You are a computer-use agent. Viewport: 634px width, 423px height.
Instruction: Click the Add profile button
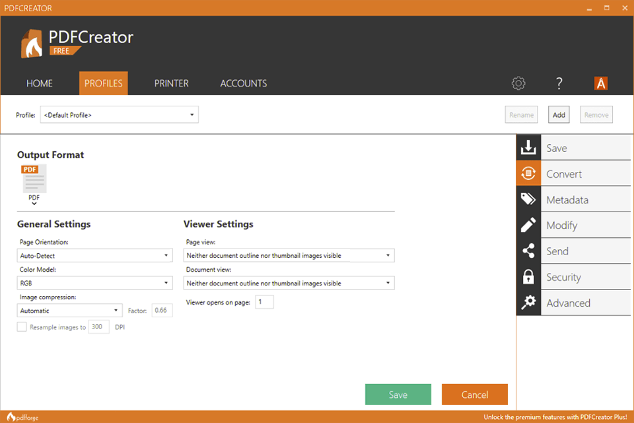(559, 115)
